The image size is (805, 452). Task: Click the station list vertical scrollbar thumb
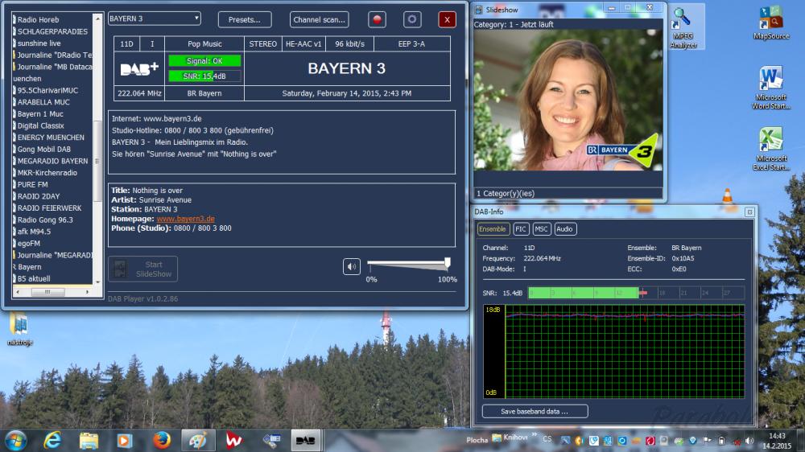pos(97,161)
